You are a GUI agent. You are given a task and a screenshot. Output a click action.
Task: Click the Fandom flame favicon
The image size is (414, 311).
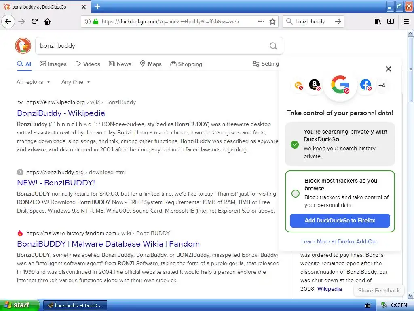(x=20, y=233)
